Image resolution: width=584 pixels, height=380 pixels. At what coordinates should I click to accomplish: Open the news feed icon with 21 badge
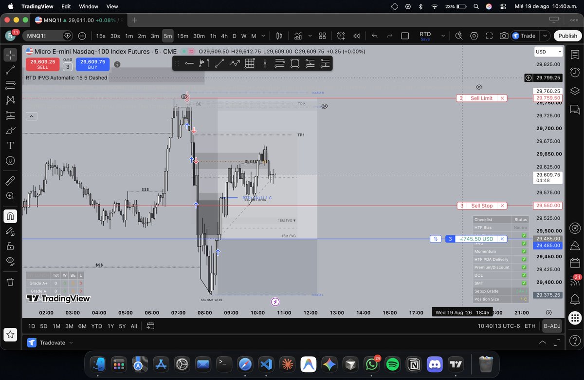tap(575, 281)
